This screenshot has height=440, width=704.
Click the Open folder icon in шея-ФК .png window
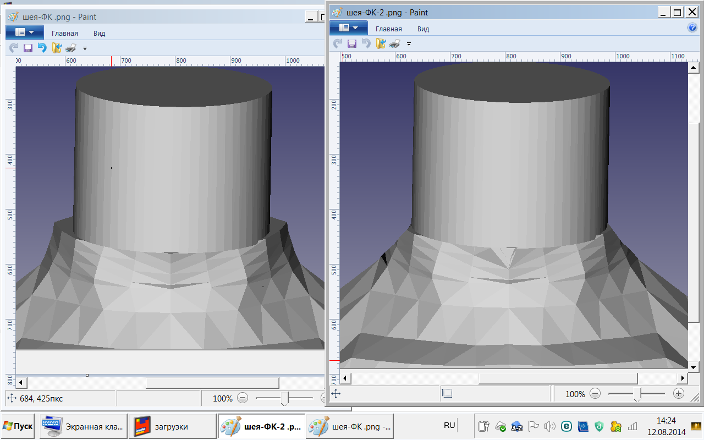pos(57,48)
